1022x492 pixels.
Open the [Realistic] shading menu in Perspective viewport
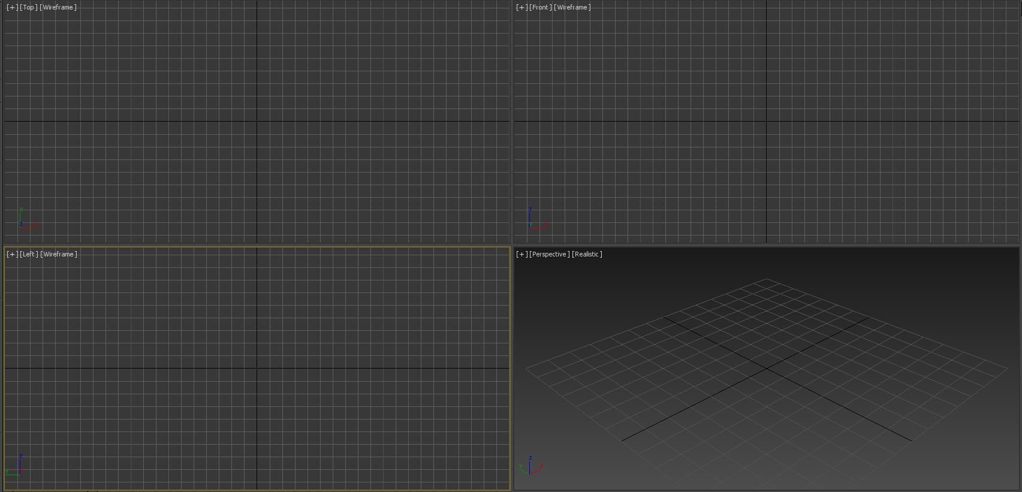587,254
